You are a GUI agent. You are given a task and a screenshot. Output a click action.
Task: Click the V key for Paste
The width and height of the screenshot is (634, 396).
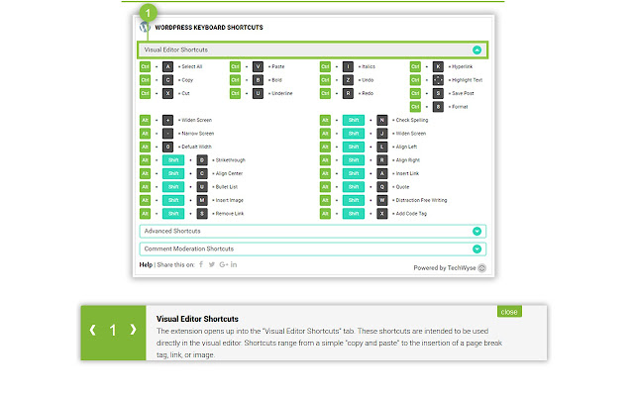pos(258,66)
